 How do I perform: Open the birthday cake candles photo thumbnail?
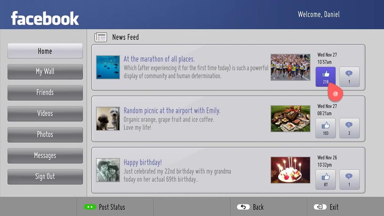pyautogui.click(x=290, y=170)
